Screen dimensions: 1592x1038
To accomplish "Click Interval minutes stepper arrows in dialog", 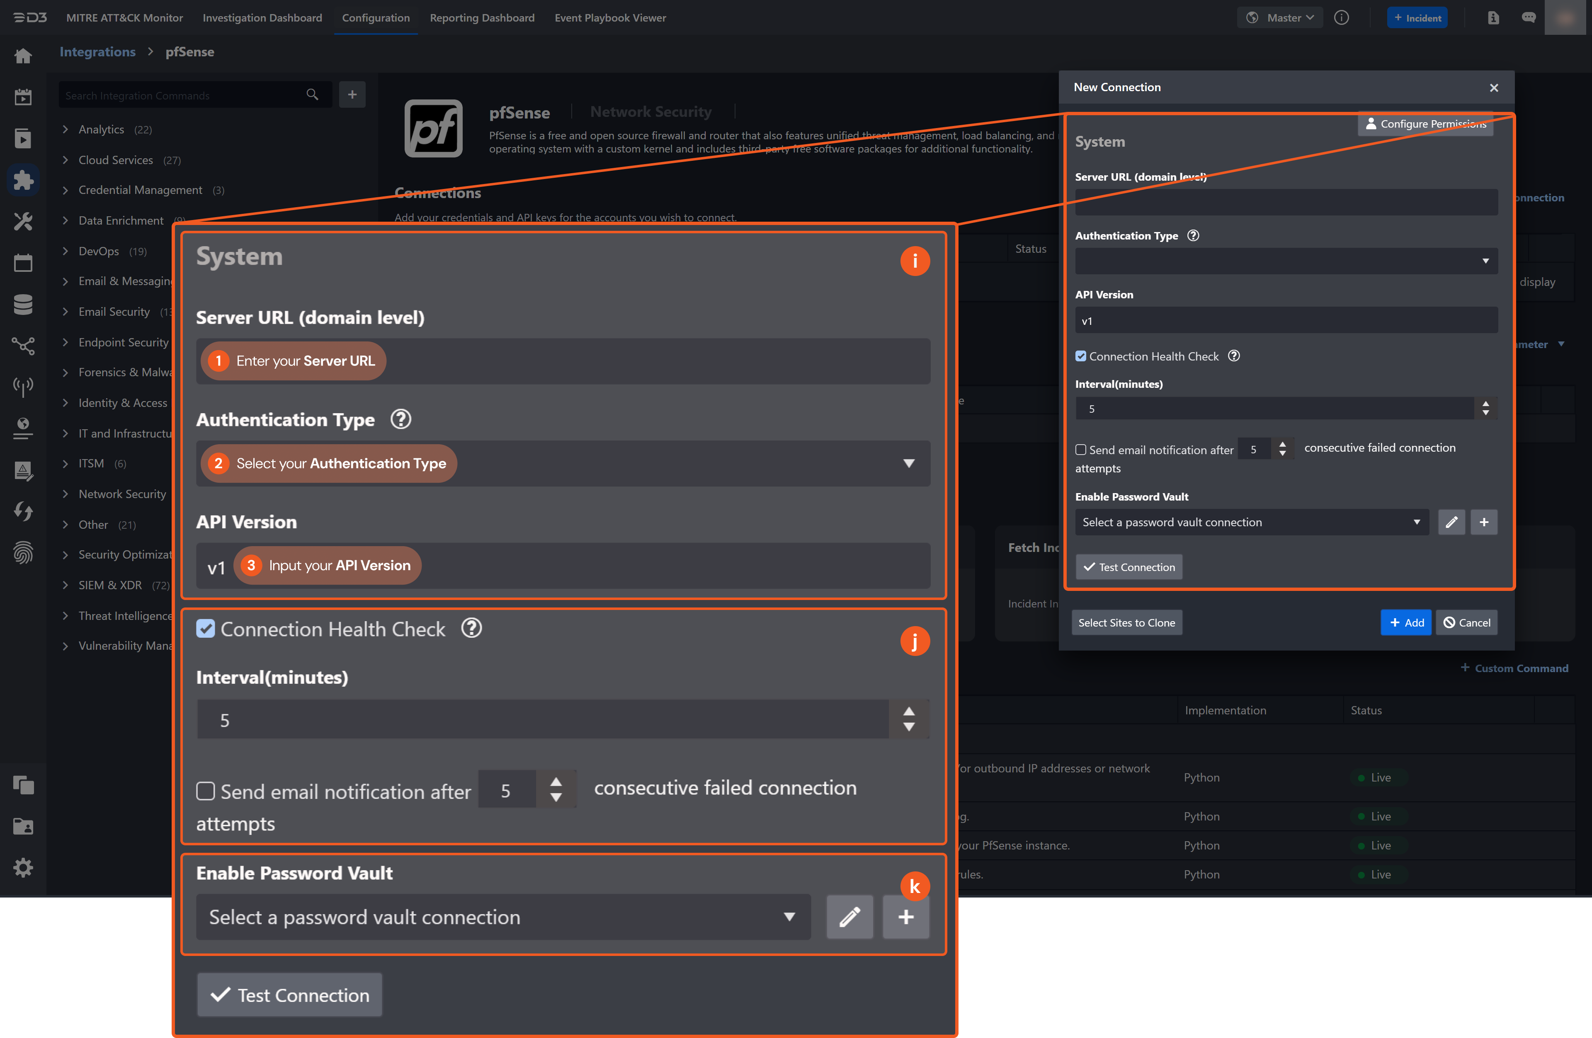I will pos(1485,409).
